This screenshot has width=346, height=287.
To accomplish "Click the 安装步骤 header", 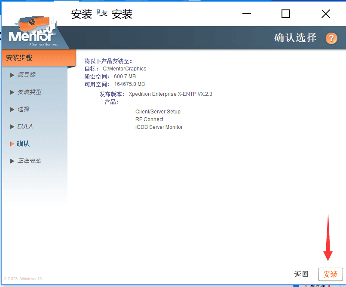I will click(x=39, y=58).
